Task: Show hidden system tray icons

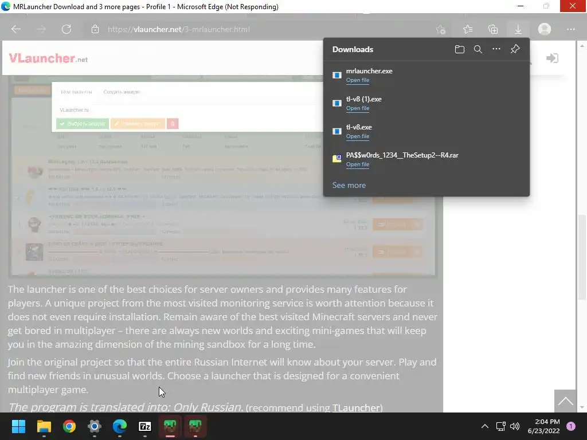Action: click(x=485, y=426)
